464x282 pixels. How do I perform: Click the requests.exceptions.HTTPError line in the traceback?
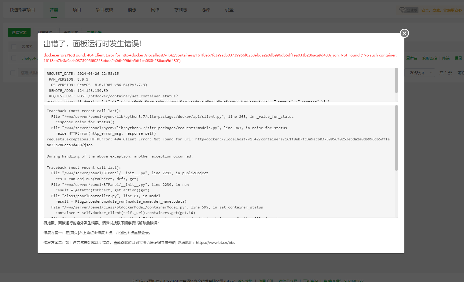point(218,142)
